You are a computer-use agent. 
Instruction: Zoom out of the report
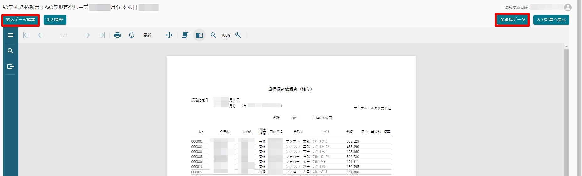[213, 35]
